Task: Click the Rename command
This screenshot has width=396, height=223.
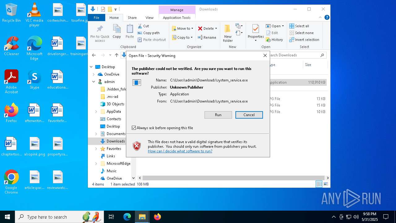Action: point(207,37)
